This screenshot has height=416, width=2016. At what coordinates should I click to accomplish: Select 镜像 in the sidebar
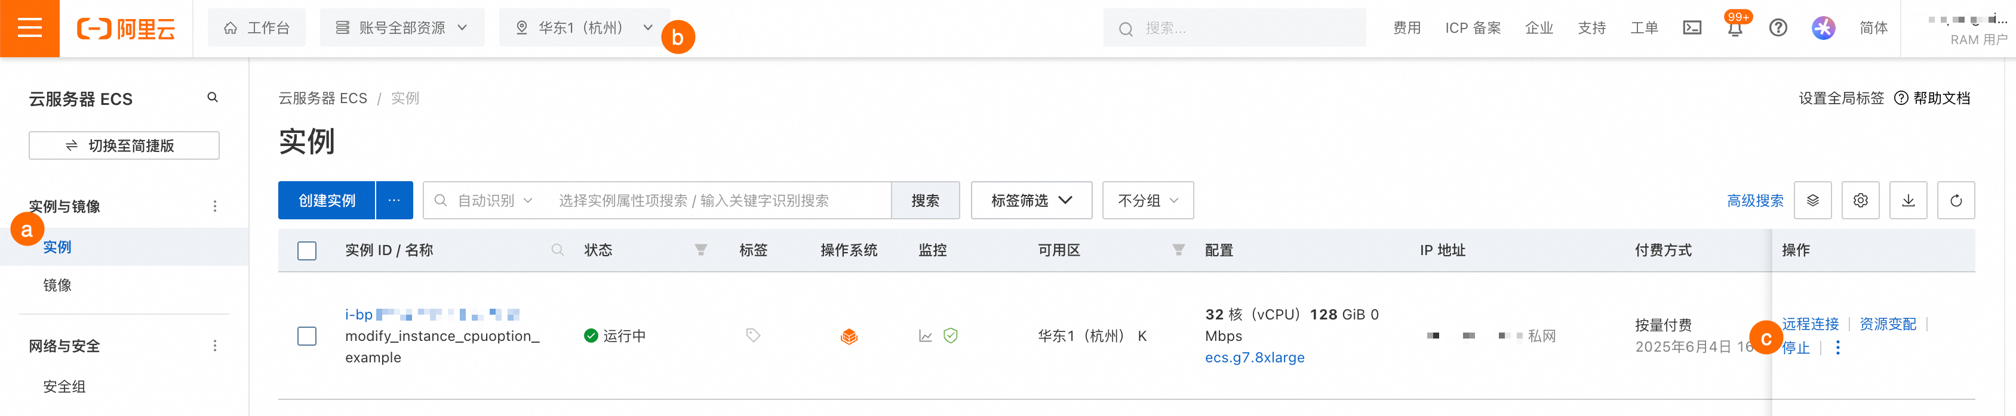click(x=57, y=285)
